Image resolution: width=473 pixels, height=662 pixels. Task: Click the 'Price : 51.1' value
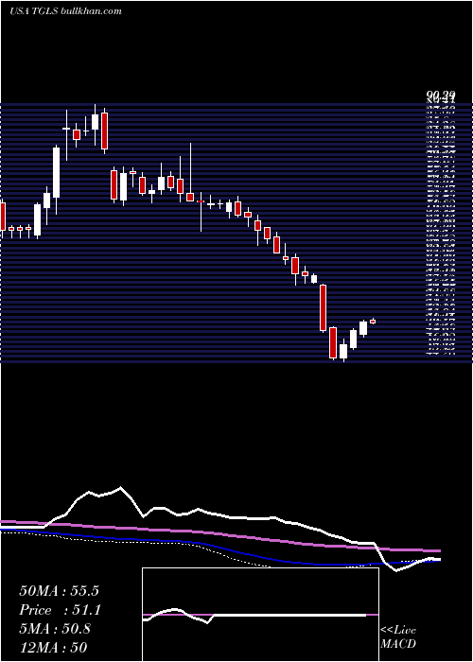[61, 610]
